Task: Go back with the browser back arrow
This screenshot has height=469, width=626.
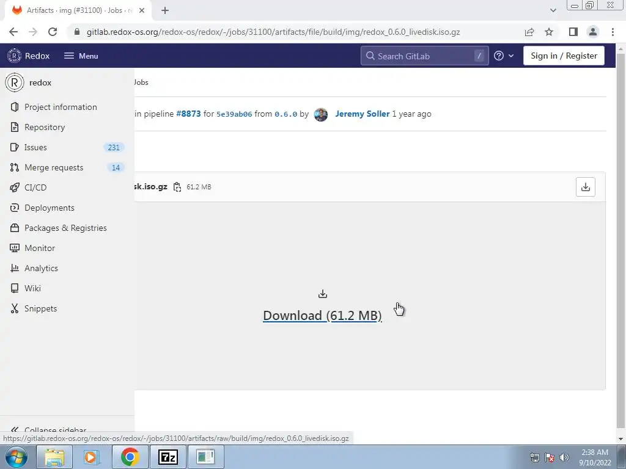Action: click(13, 32)
